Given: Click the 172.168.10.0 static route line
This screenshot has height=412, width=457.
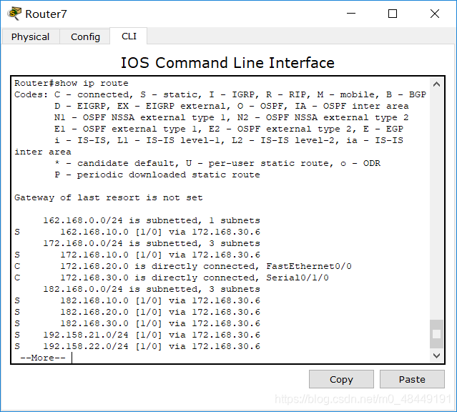Looking at the screenshot, I should coord(137,255).
